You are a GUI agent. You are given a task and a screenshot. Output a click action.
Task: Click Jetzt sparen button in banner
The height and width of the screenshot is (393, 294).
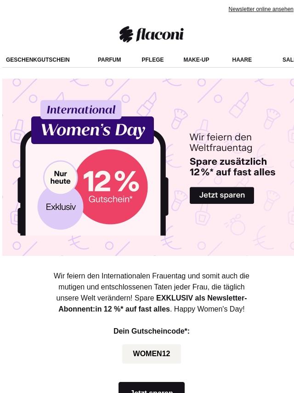coord(222,195)
